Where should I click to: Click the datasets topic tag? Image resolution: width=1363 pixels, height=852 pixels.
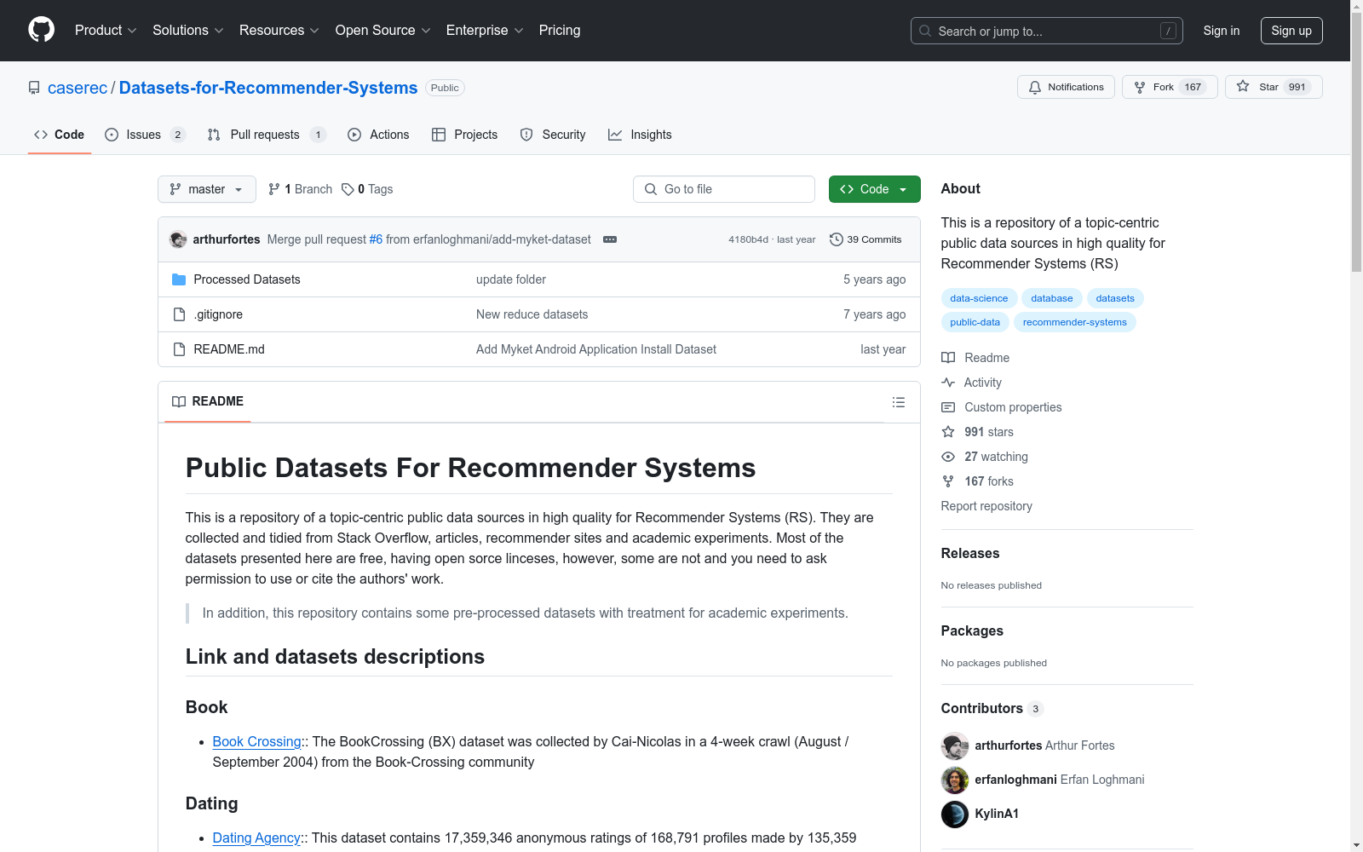pos(1115,298)
